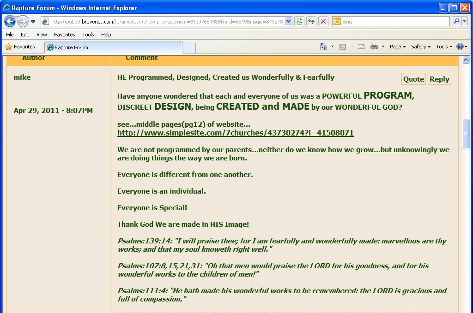Open the File menu

(10, 35)
